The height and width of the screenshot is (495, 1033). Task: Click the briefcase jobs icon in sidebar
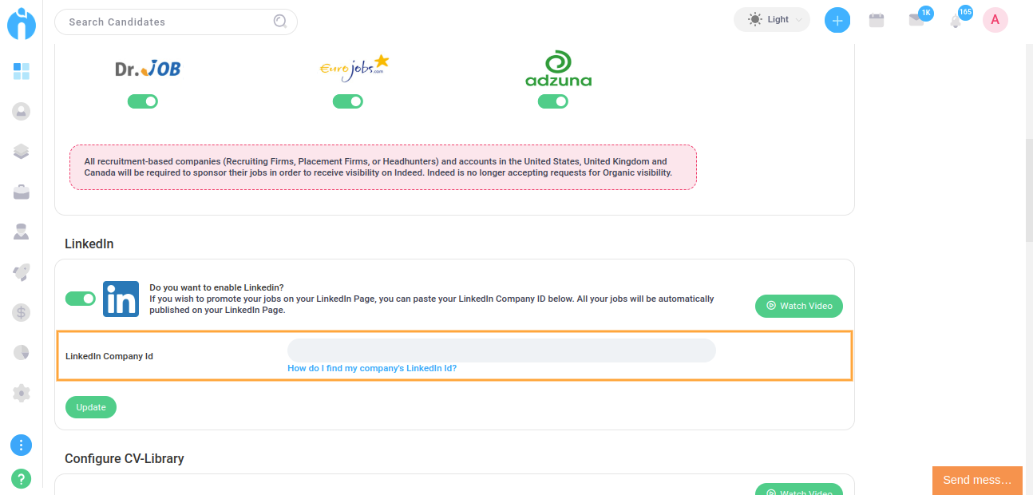pyautogui.click(x=22, y=192)
